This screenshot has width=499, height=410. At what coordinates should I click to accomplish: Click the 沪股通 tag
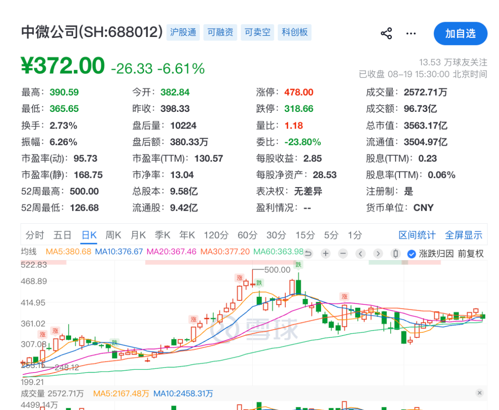point(183,32)
